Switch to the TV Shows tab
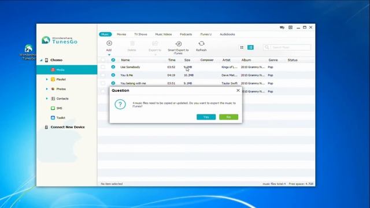This screenshot has width=370, height=208. [x=140, y=34]
